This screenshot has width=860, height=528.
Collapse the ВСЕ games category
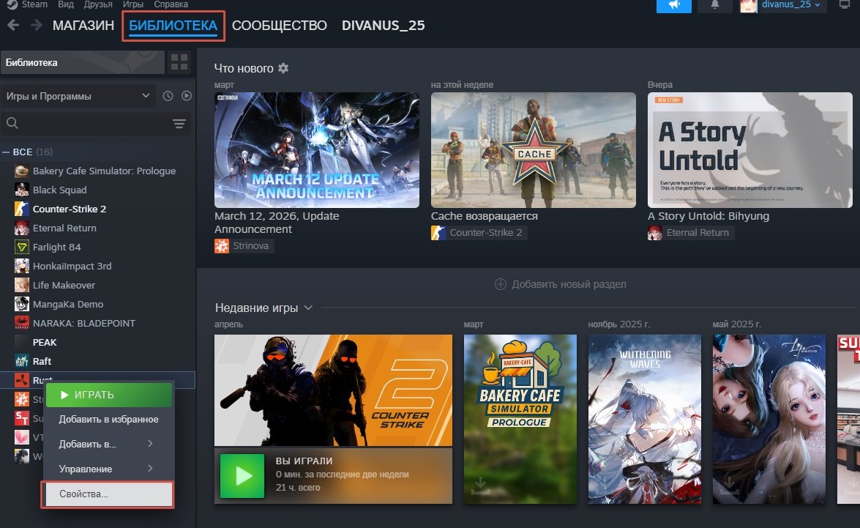(x=6, y=152)
